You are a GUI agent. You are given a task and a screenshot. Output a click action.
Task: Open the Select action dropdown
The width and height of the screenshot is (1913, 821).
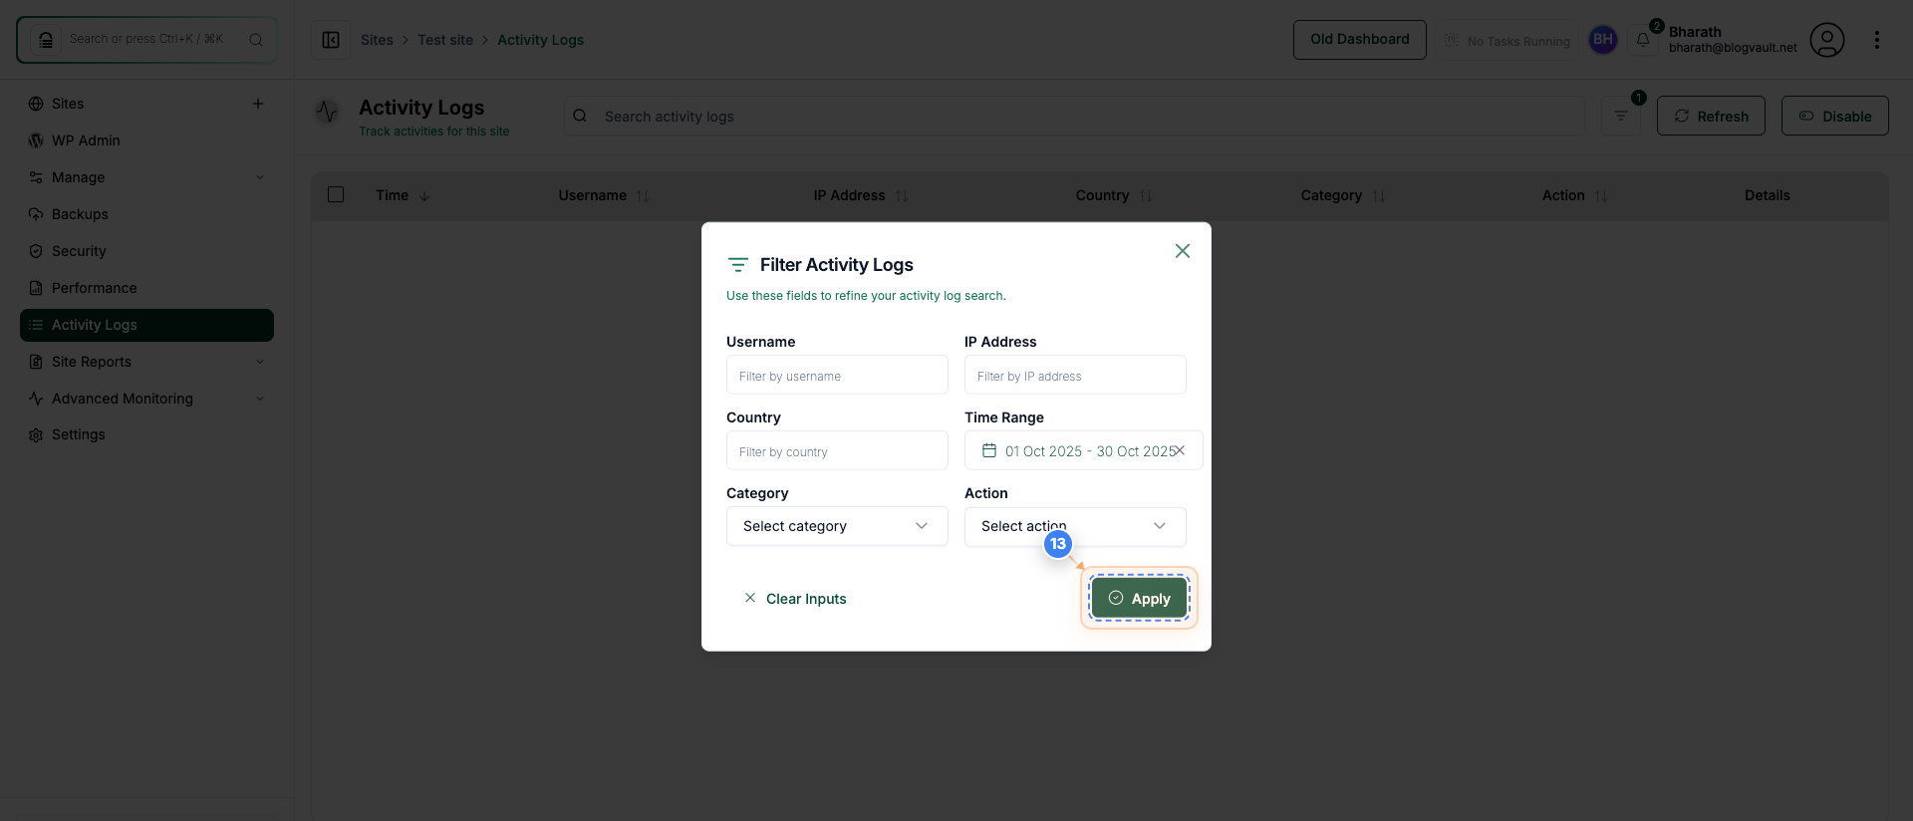click(x=1074, y=526)
